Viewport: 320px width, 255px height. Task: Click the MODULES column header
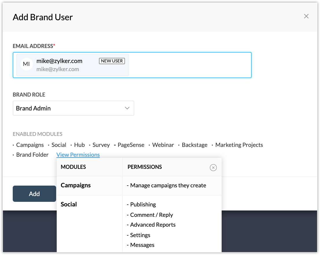(73, 167)
